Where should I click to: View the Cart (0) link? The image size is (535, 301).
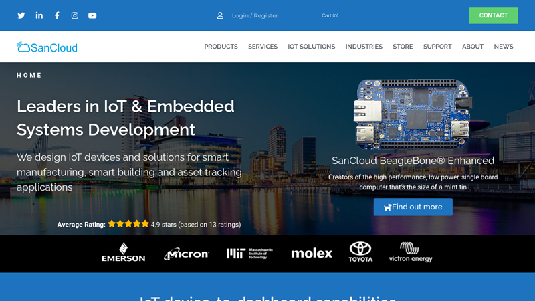330,15
